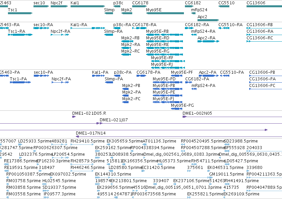Select protein mRpS24-PA
Image resolution: width=282 pixels, height=199 pixels.
[194, 89]
